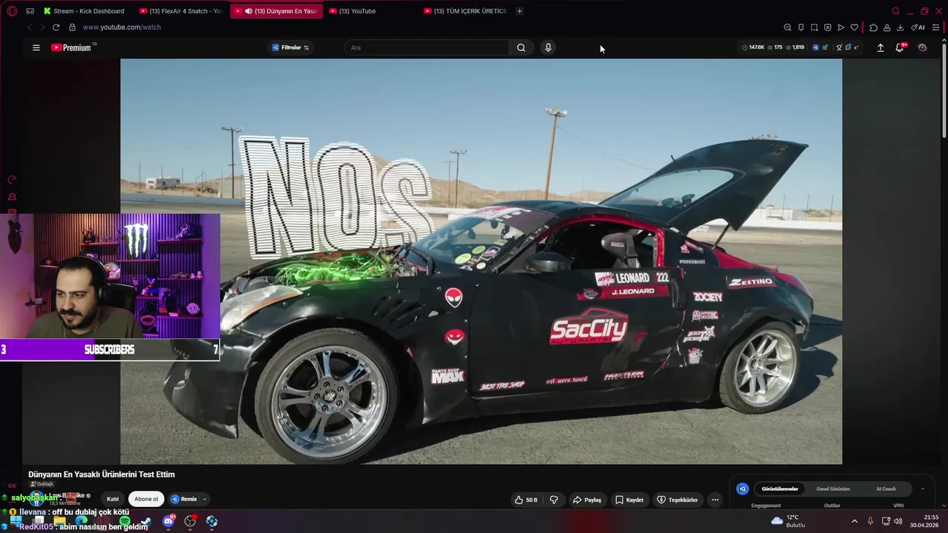948x533 pixels.
Task: Reload the current page
Action: point(56,27)
